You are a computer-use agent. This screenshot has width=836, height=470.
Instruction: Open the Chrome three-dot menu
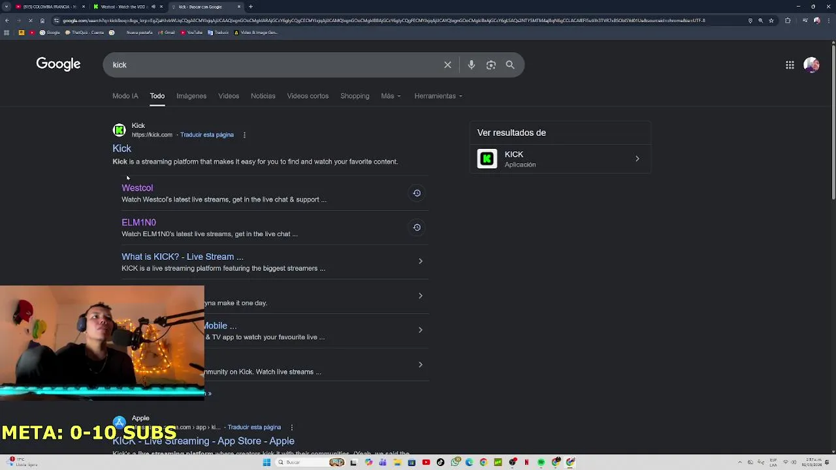click(x=829, y=20)
